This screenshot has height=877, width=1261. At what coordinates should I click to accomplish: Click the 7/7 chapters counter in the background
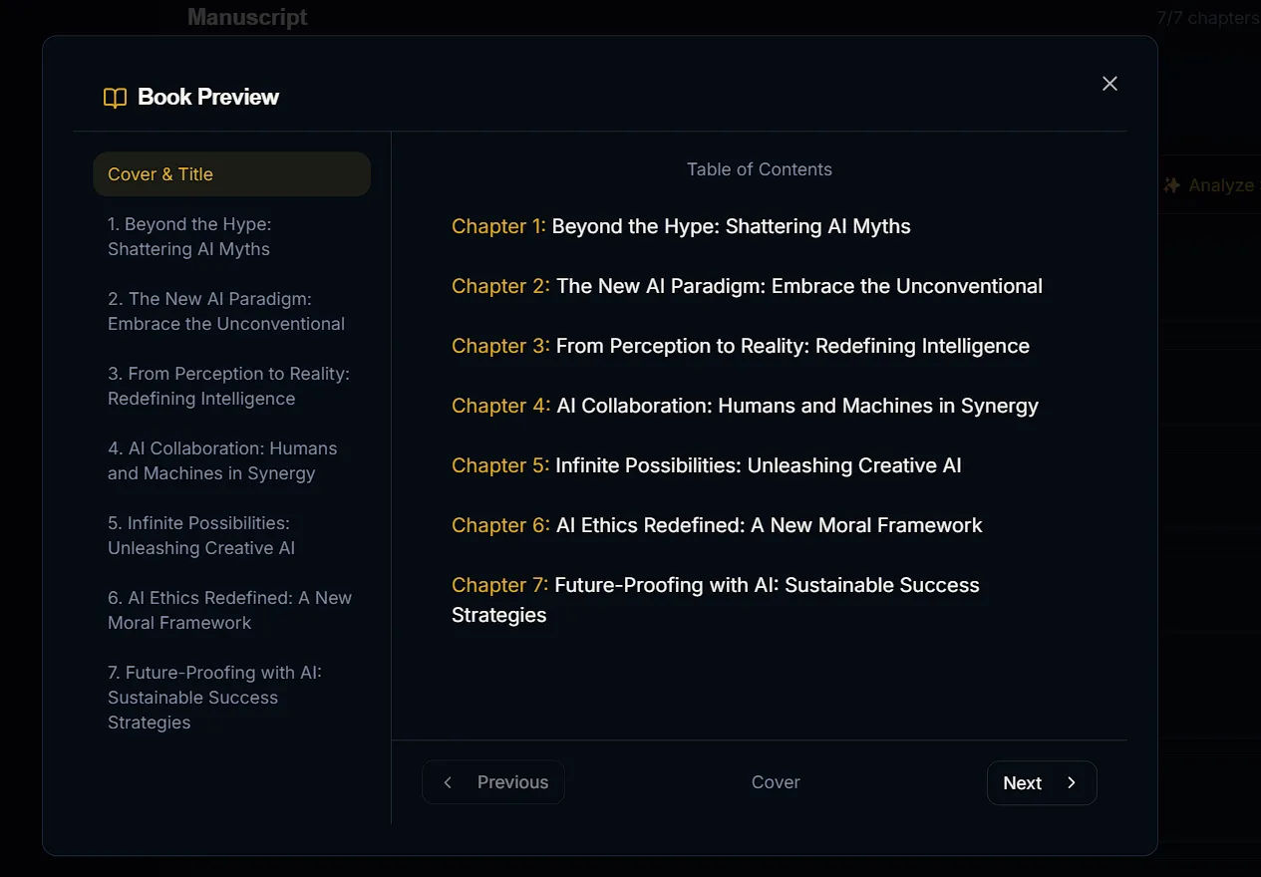point(1208,18)
